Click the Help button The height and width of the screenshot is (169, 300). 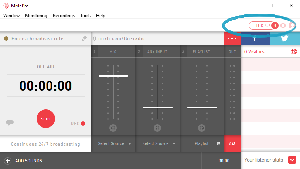259,26
